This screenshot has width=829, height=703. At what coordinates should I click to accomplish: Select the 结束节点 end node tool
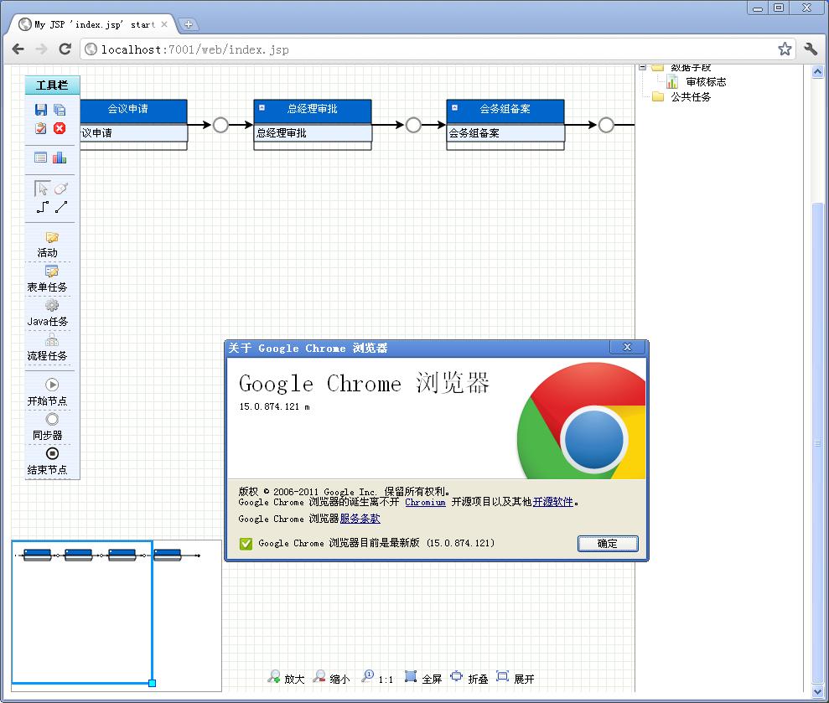[48, 462]
